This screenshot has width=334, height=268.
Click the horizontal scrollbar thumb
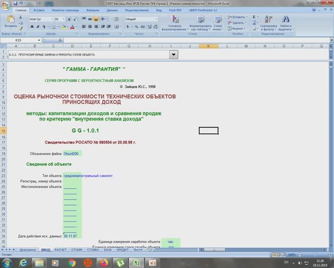pos(214,250)
